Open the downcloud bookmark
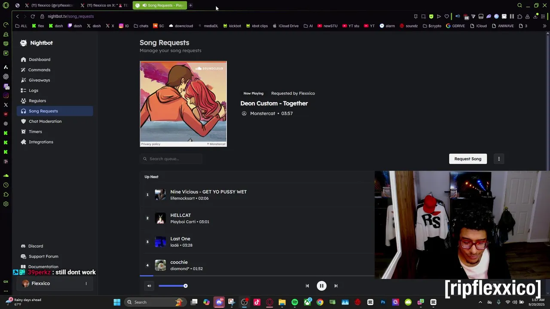550x309 pixels. click(180, 26)
